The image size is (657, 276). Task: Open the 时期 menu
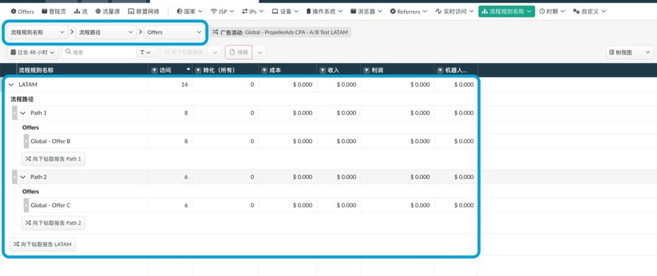click(x=552, y=12)
